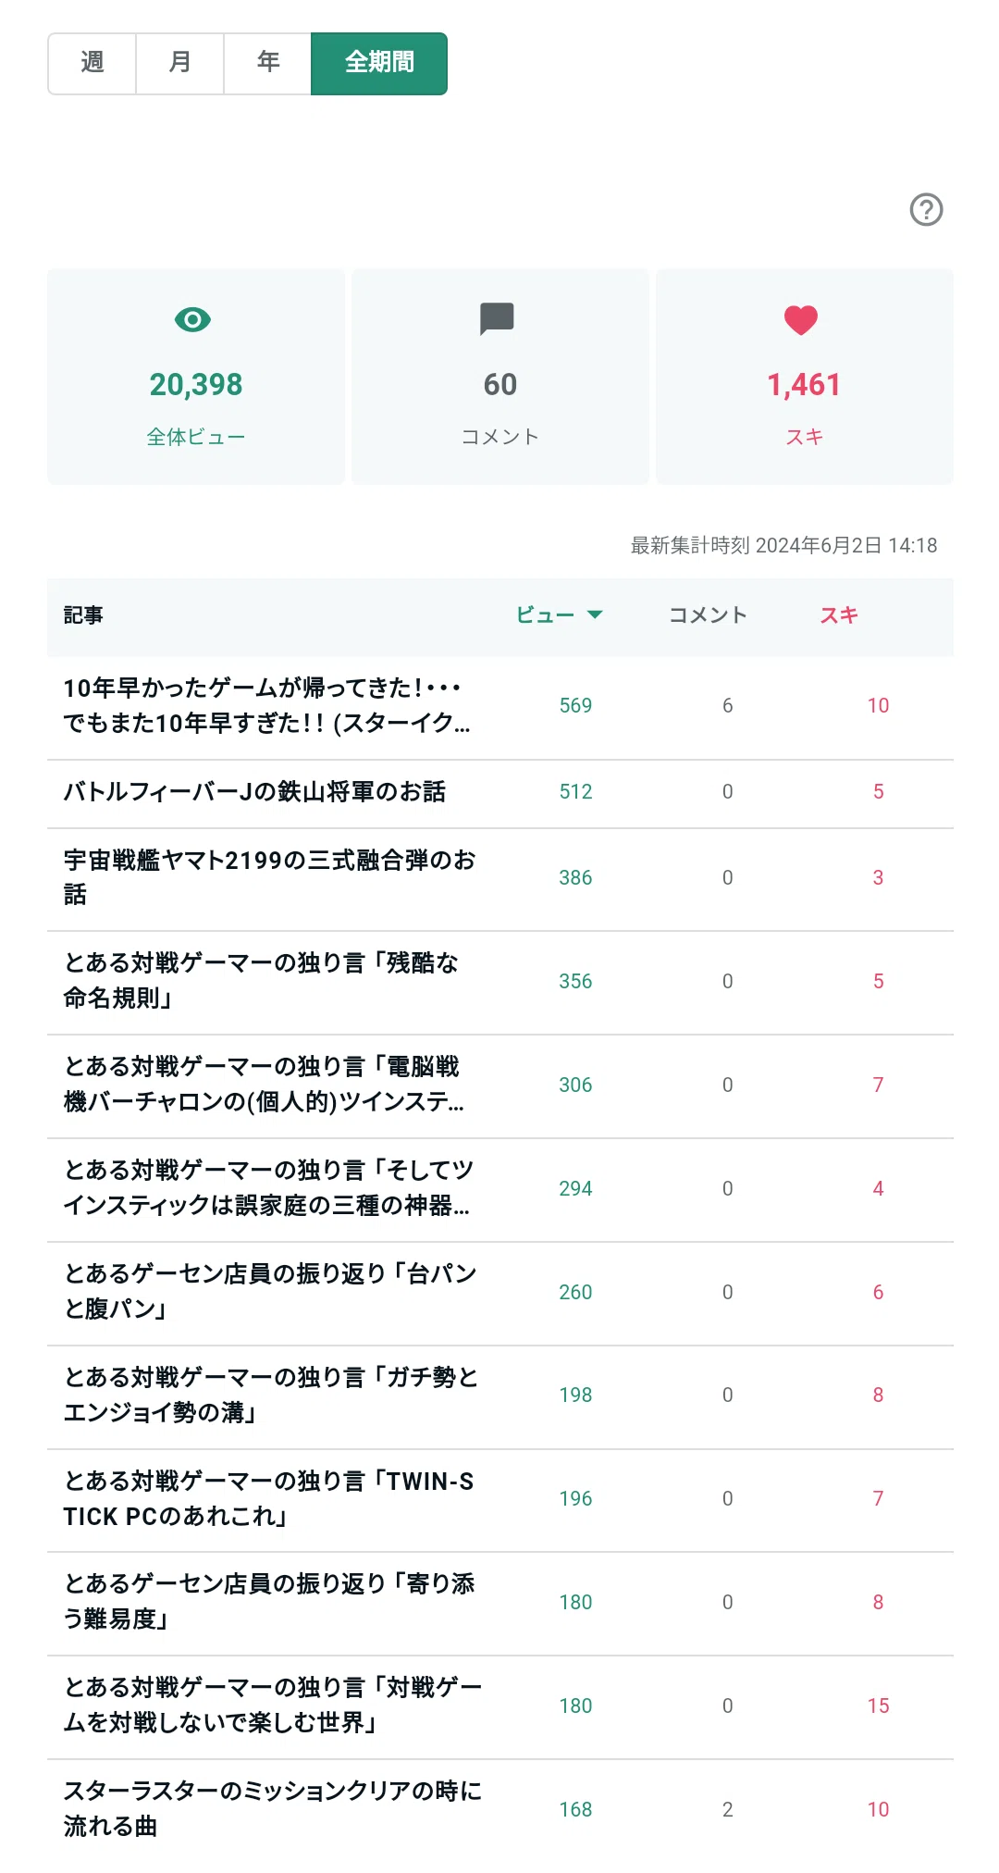
Task: Open article 宇宙戦艦ヤマト2199の三式融合弾のお話
Action: [x=270, y=877]
